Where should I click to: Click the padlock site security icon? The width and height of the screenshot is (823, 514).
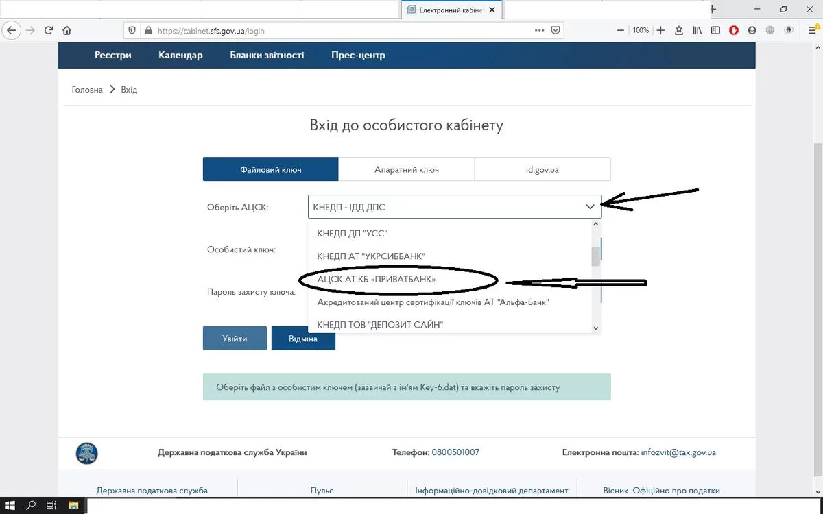(x=147, y=30)
